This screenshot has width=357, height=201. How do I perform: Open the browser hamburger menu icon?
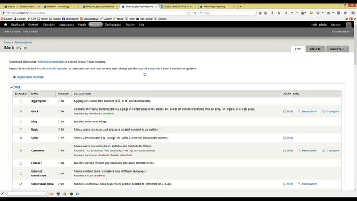click(x=353, y=13)
